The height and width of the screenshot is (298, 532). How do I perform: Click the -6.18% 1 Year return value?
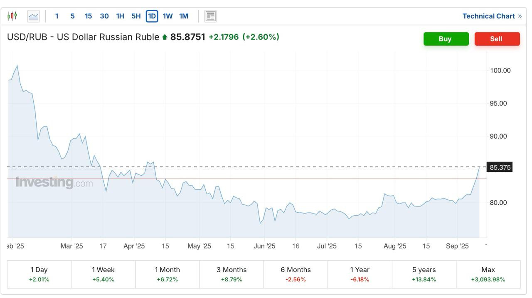(x=360, y=279)
